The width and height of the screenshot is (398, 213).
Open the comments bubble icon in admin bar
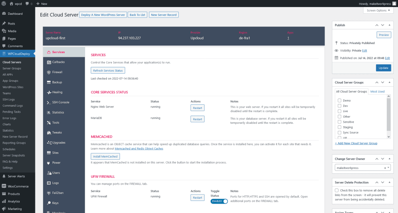(x=27, y=4)
